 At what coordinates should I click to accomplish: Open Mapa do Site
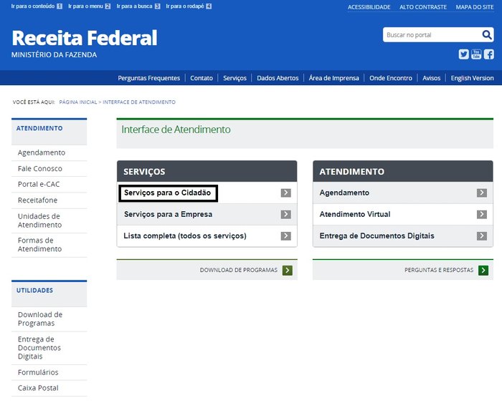tap(475, 7)
